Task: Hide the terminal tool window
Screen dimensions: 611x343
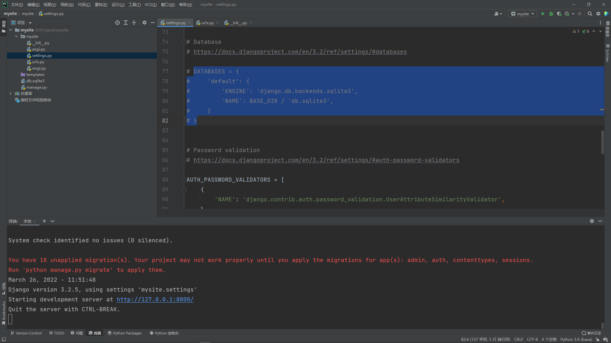Action: pos(600,221)
